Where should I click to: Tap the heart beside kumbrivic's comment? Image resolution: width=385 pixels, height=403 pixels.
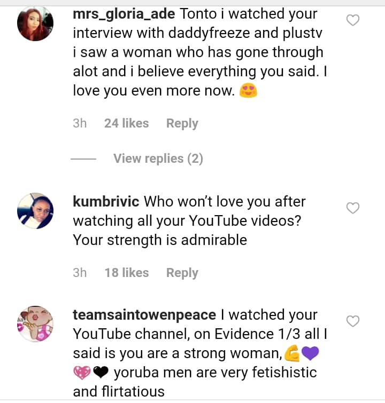[353, 208]
